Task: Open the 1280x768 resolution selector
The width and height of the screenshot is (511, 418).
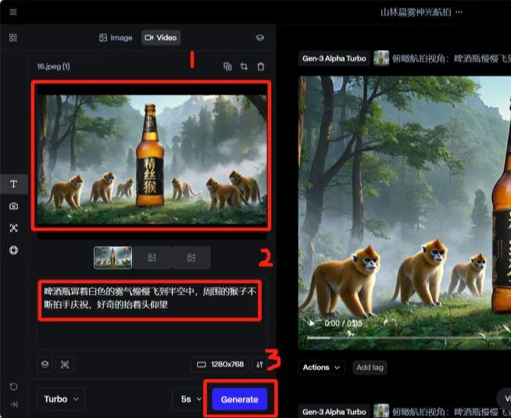Action: [220, 364]
